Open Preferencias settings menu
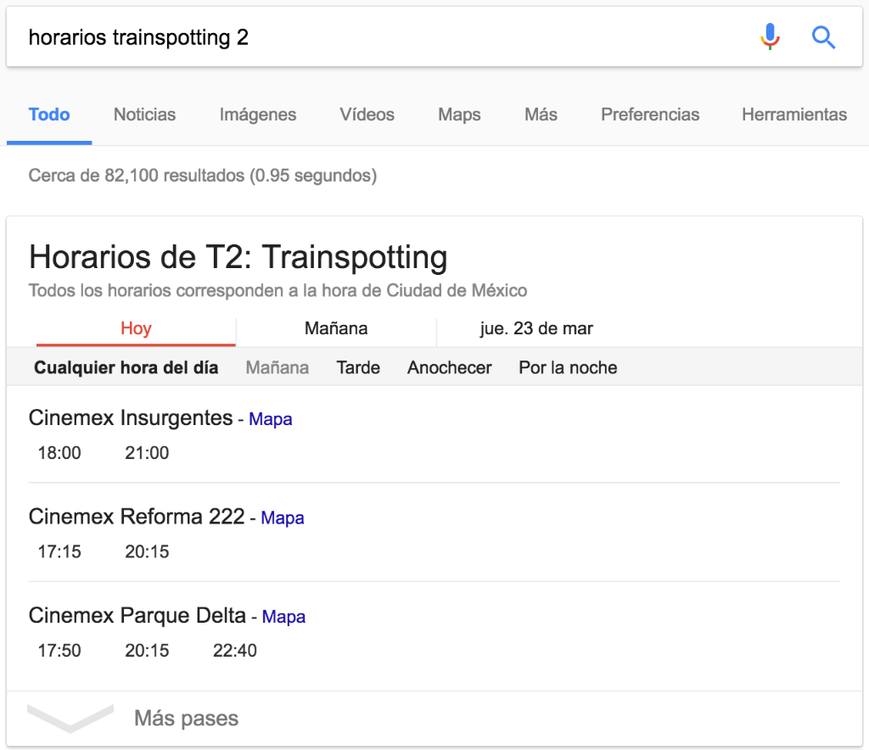 pos(650,115)
